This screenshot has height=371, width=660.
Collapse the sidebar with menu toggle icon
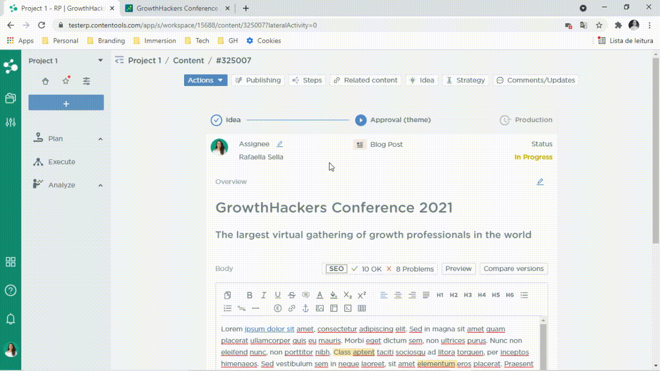[120, 60]
